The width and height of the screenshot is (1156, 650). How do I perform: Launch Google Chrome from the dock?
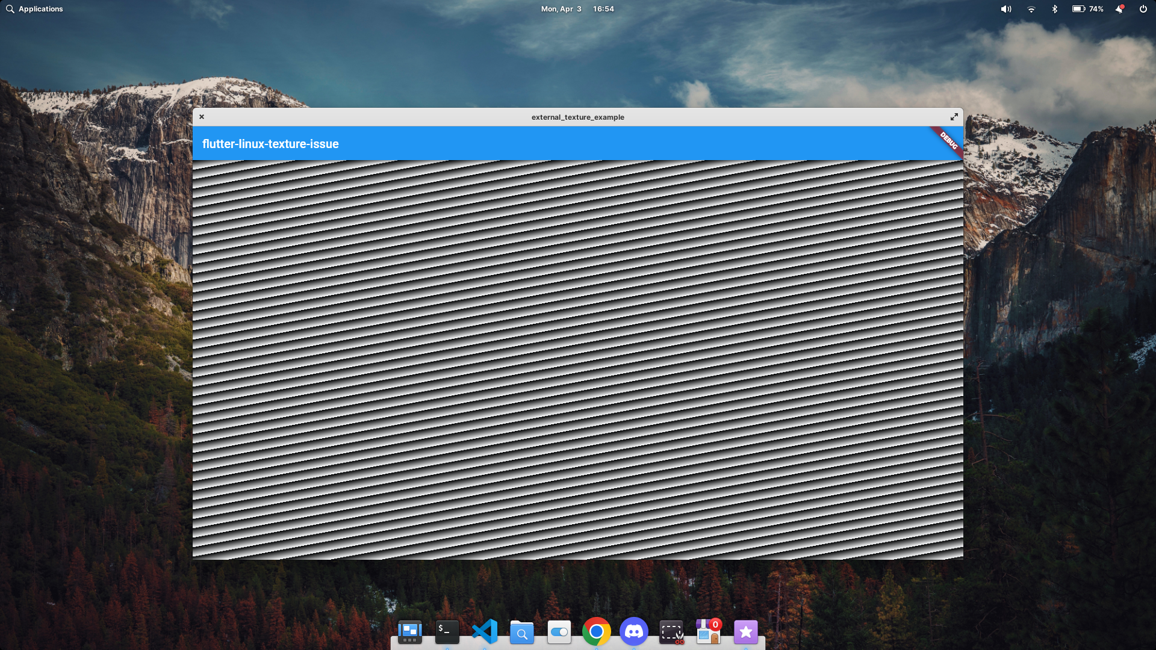(596, 632)
